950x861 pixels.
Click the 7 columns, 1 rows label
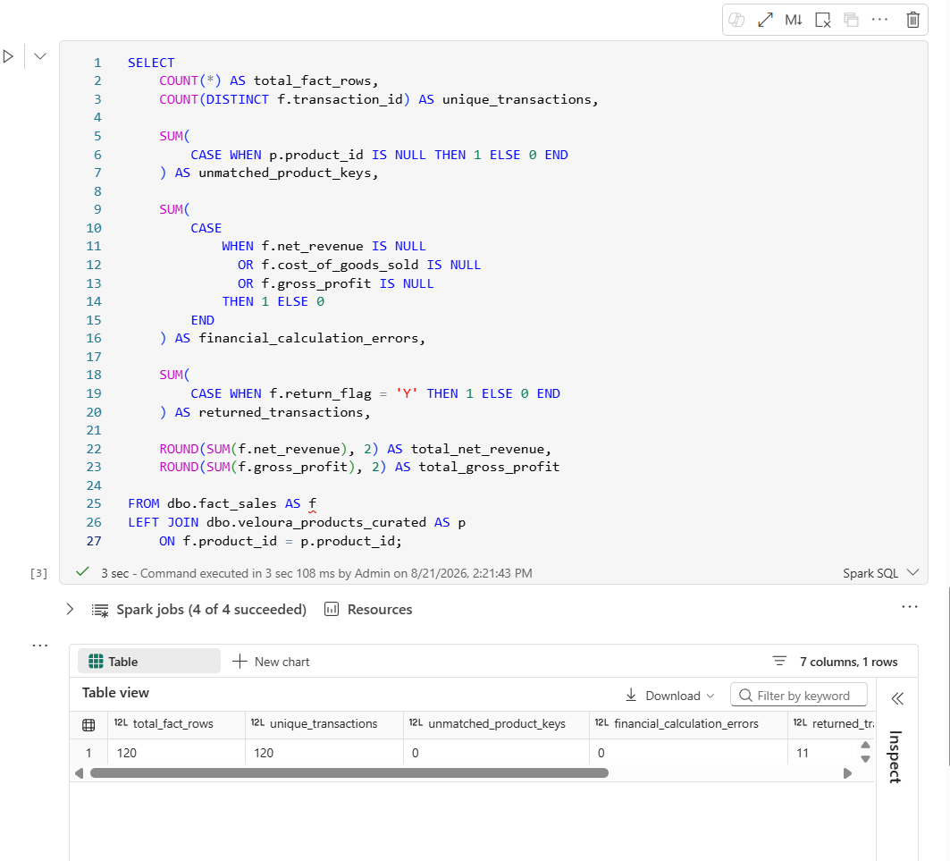pos(849,662)
